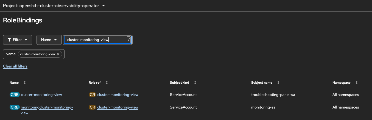The height and width of the screenshot is (120, 372).
Task: Sort by Subject kind column icon
Action: click(195, 83)
